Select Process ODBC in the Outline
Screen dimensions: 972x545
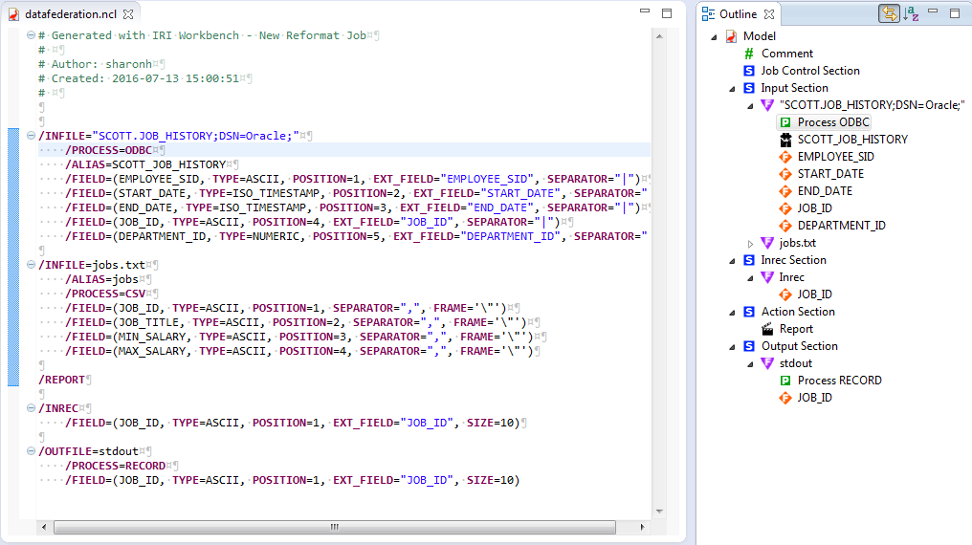(833, 122)
